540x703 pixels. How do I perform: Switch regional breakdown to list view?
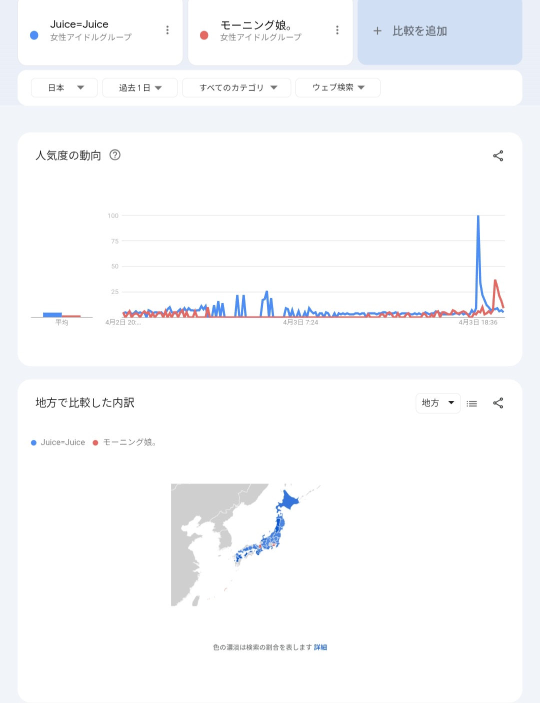click(471, 404)
